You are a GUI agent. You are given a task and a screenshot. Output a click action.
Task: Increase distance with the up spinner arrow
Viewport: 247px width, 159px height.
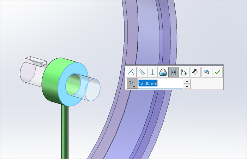pyautogui.click(x=187, y=81)
